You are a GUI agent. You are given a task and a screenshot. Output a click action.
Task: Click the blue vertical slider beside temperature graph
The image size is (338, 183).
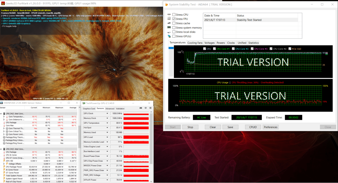[171, 48]
